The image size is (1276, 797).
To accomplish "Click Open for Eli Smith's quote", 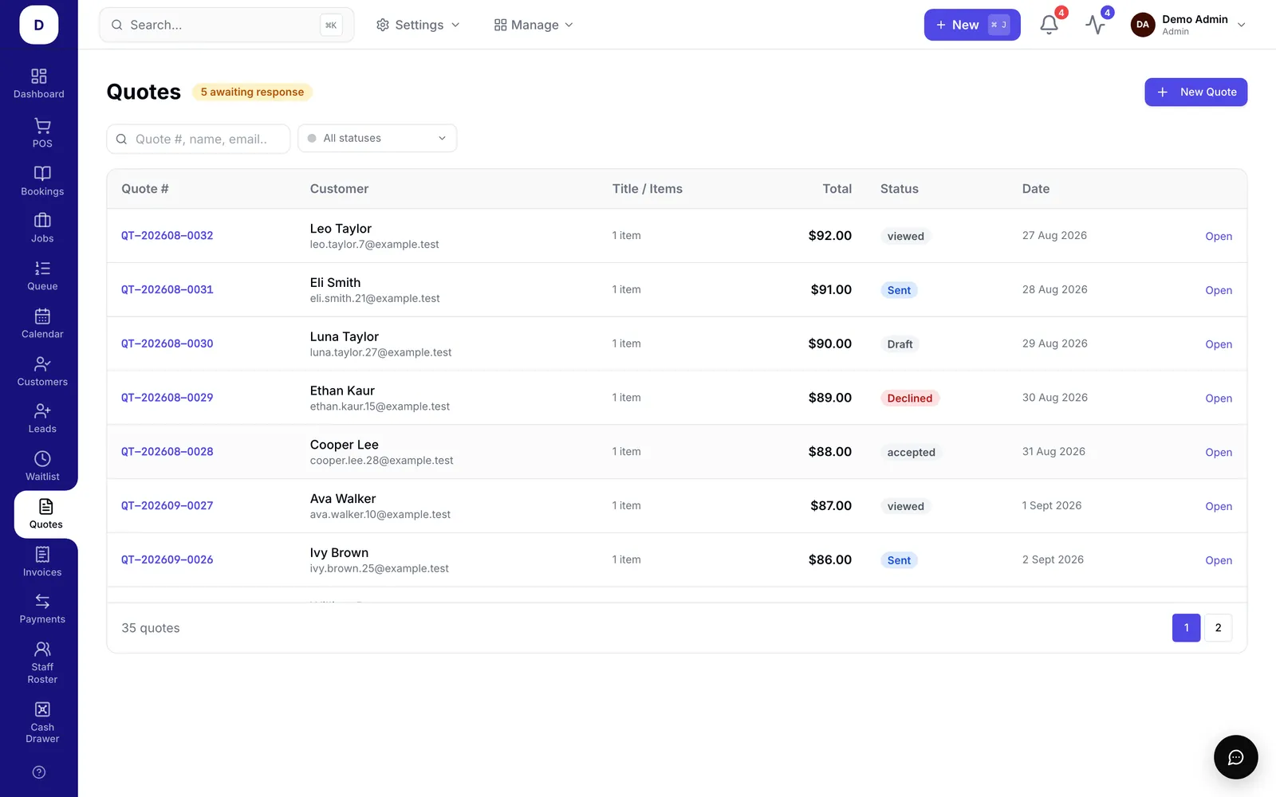I will (1219, 290).
